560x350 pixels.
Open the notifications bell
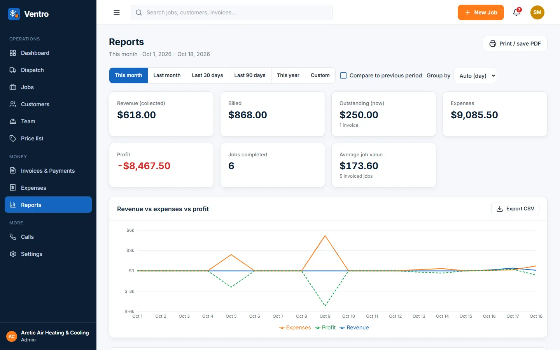point(516,12)
